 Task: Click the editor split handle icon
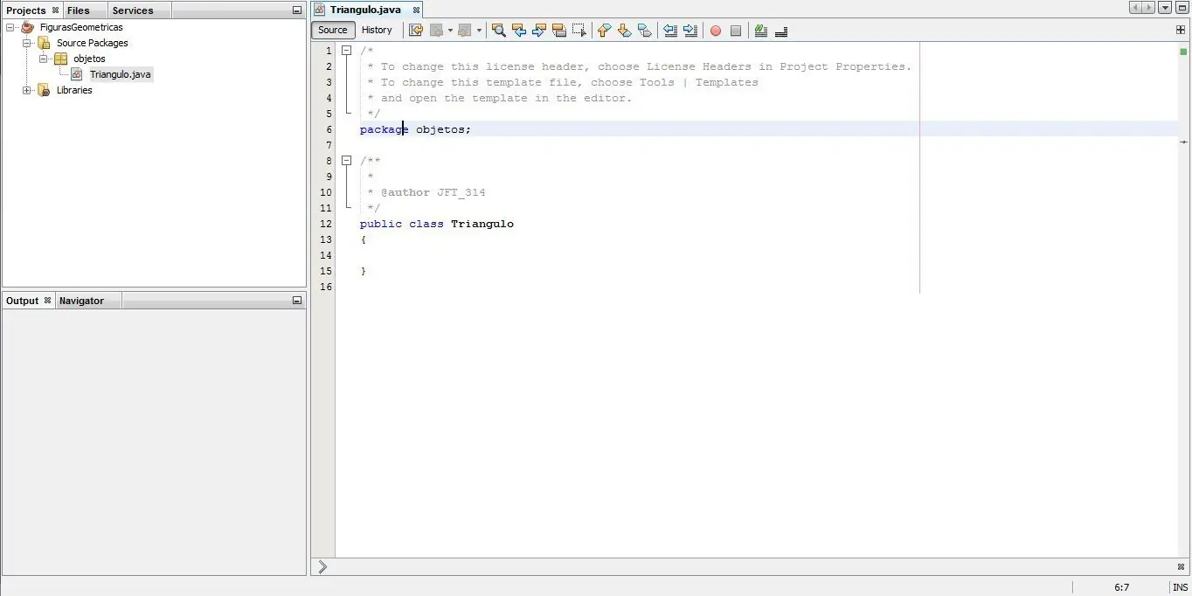point(1181,30)
